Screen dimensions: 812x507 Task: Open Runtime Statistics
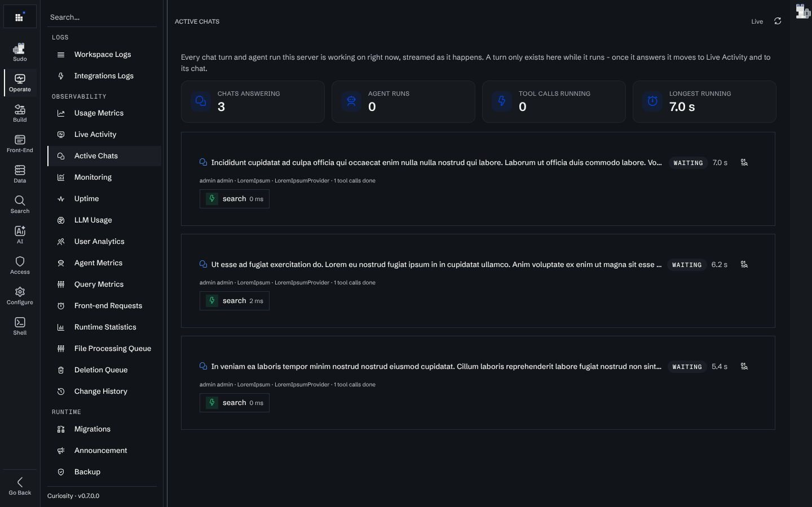104,327
